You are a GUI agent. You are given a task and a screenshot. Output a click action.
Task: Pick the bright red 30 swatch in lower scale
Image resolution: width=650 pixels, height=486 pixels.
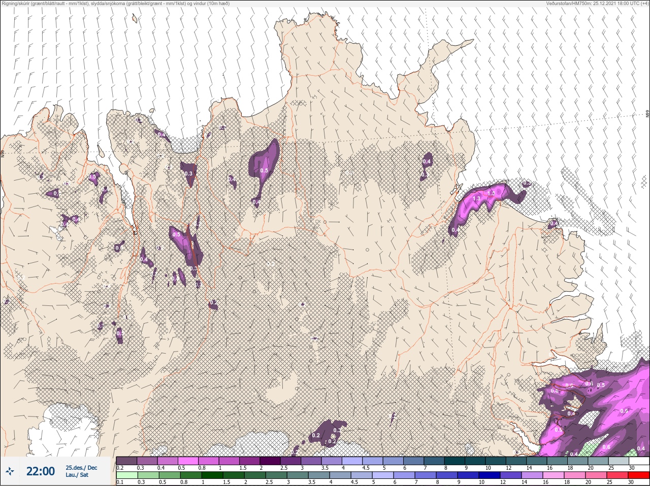[639, 475]
